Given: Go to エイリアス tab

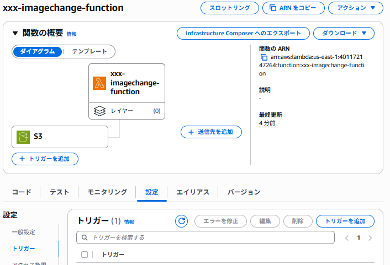Looking at the screenshot, I should tap(193, 192).
